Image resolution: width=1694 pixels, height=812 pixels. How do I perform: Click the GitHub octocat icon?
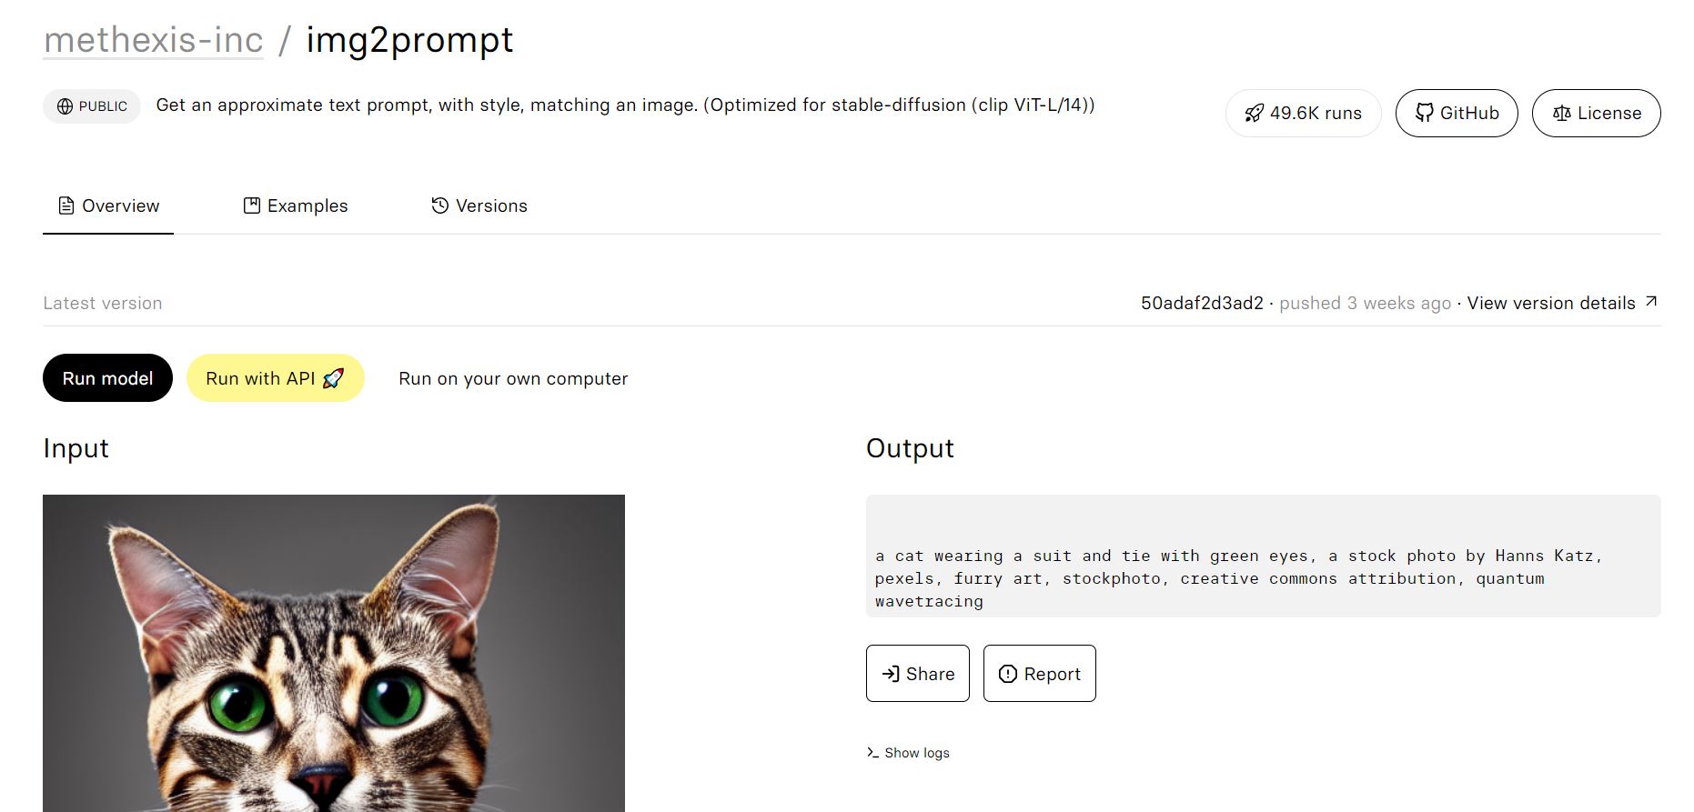tap(1424, 113)
